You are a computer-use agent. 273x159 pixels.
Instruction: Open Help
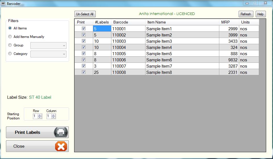[261, 14]
